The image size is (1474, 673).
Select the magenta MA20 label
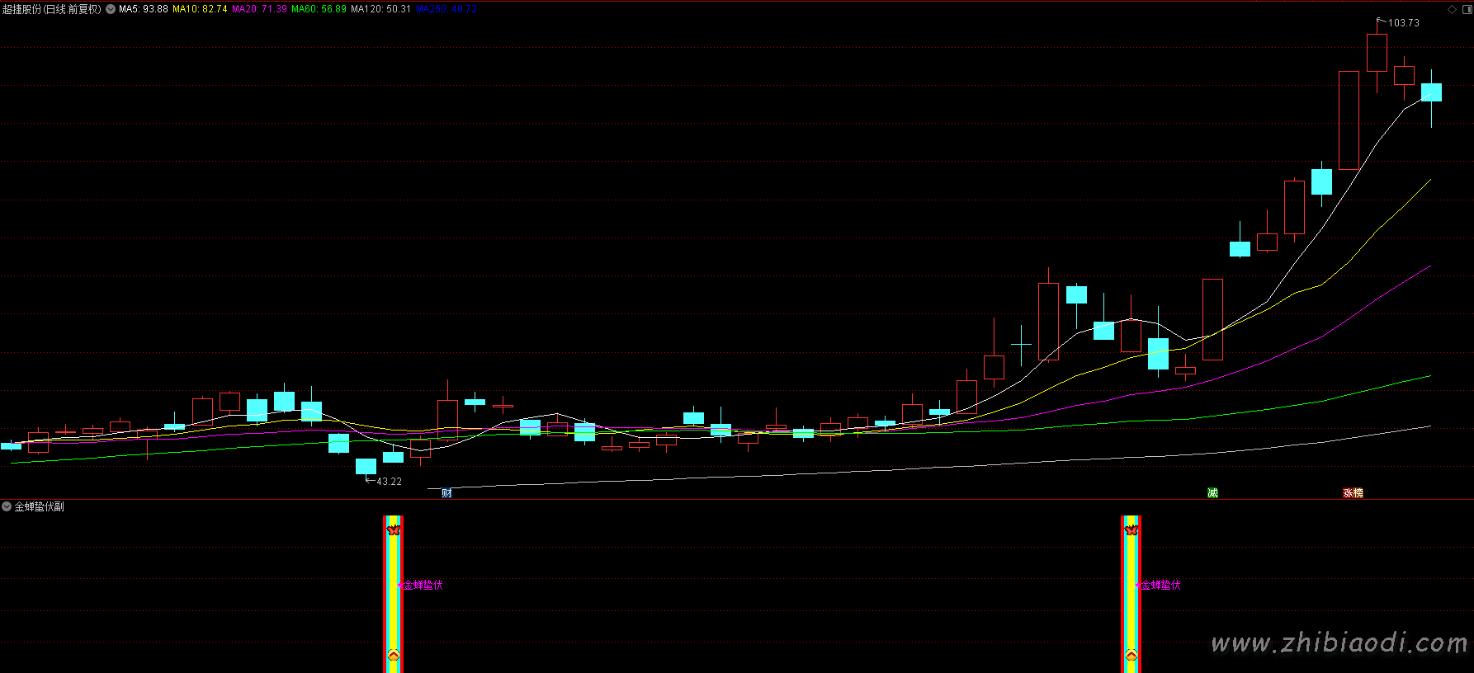[259, 9]
